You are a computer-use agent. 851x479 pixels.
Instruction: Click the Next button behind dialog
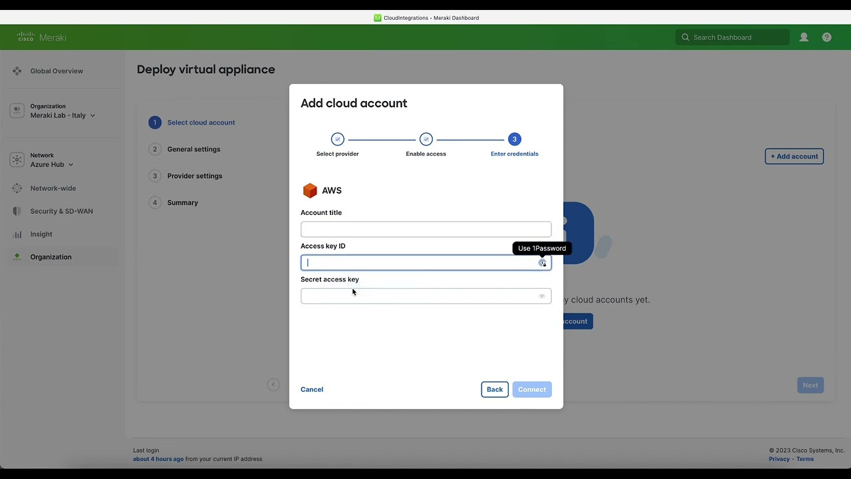(x=810, y=385)
